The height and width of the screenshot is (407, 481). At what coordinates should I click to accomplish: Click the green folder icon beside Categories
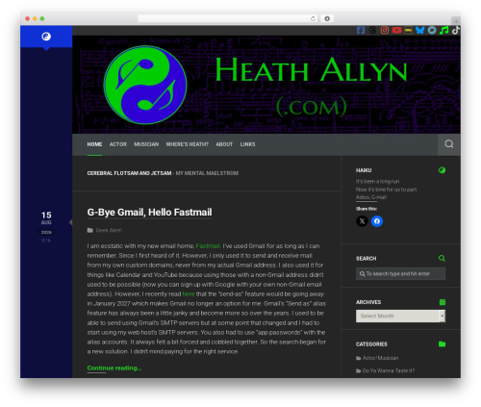pos(442,343)
